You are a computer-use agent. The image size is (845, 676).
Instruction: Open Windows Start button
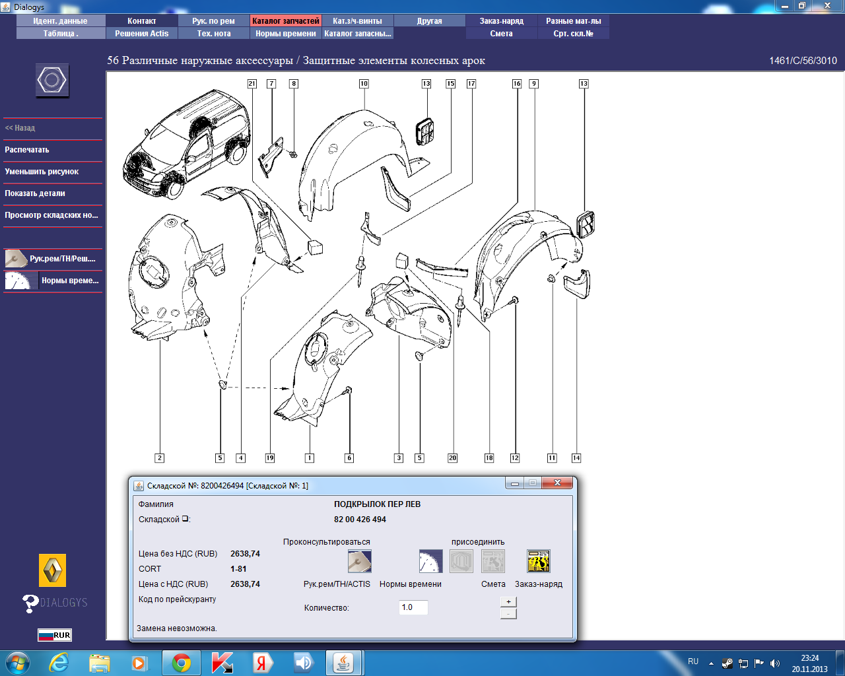point(17,663)
